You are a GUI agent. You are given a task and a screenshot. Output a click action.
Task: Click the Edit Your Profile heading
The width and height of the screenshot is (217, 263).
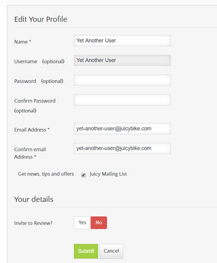click(40, 19)
